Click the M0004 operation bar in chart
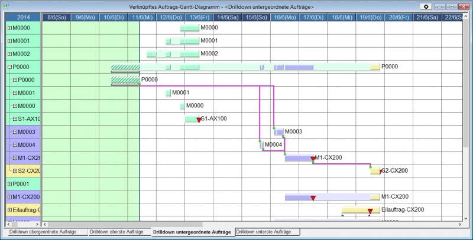This screenshot has height=240, width=473. pyautogui.click(x=261, y=145)
